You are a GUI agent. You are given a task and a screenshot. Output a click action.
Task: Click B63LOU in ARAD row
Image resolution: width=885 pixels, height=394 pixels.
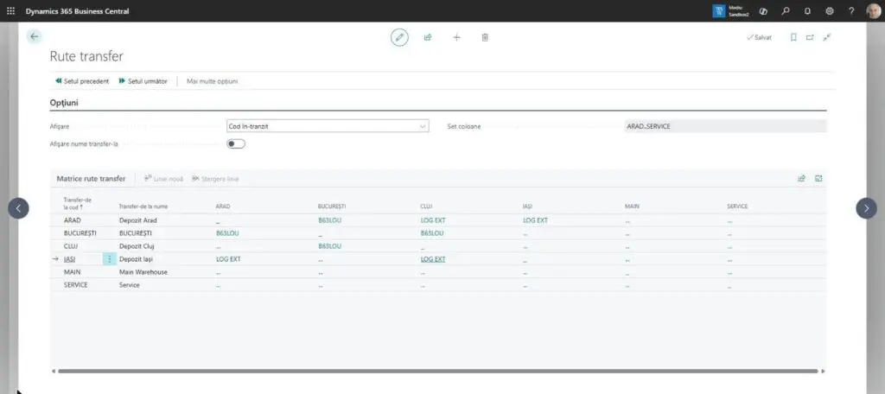click(x=329, y=220)
